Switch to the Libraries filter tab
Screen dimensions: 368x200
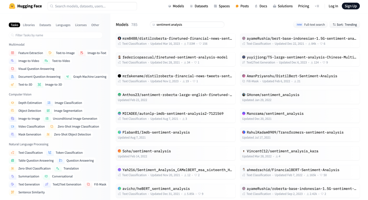click(29, 25)
